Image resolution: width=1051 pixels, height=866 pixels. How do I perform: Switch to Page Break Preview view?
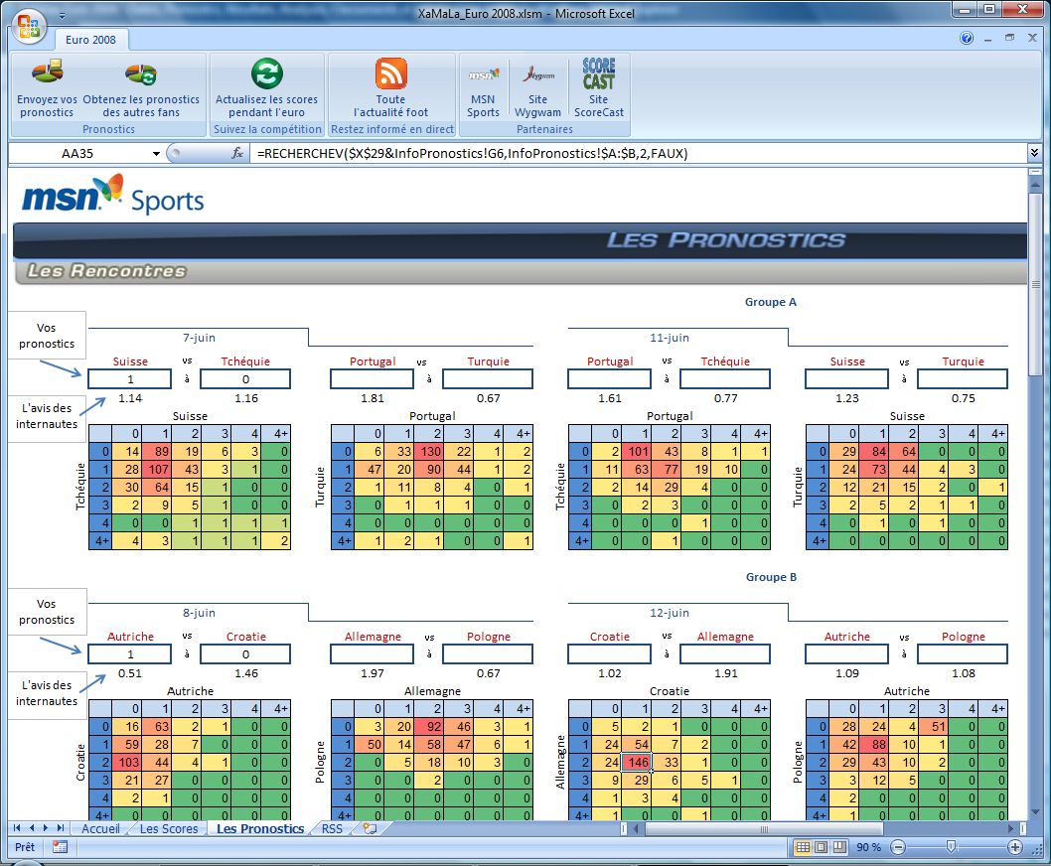click(x=839, y=847)
